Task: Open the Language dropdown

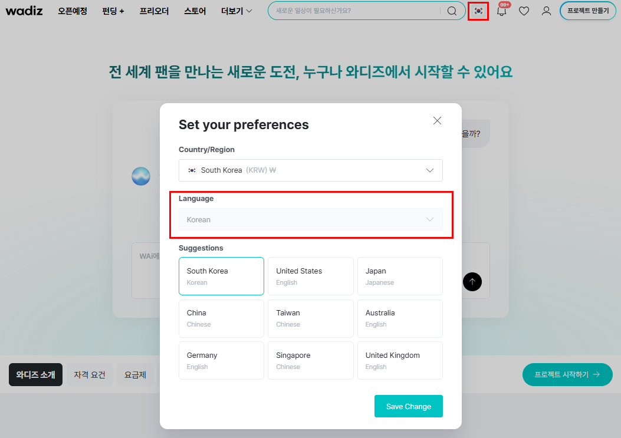Action: click(x=311, y=219)
